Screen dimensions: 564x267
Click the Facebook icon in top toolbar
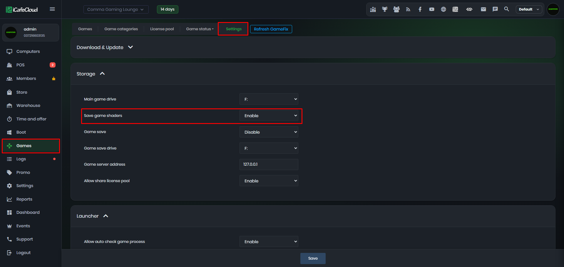(x=420, y=9)
